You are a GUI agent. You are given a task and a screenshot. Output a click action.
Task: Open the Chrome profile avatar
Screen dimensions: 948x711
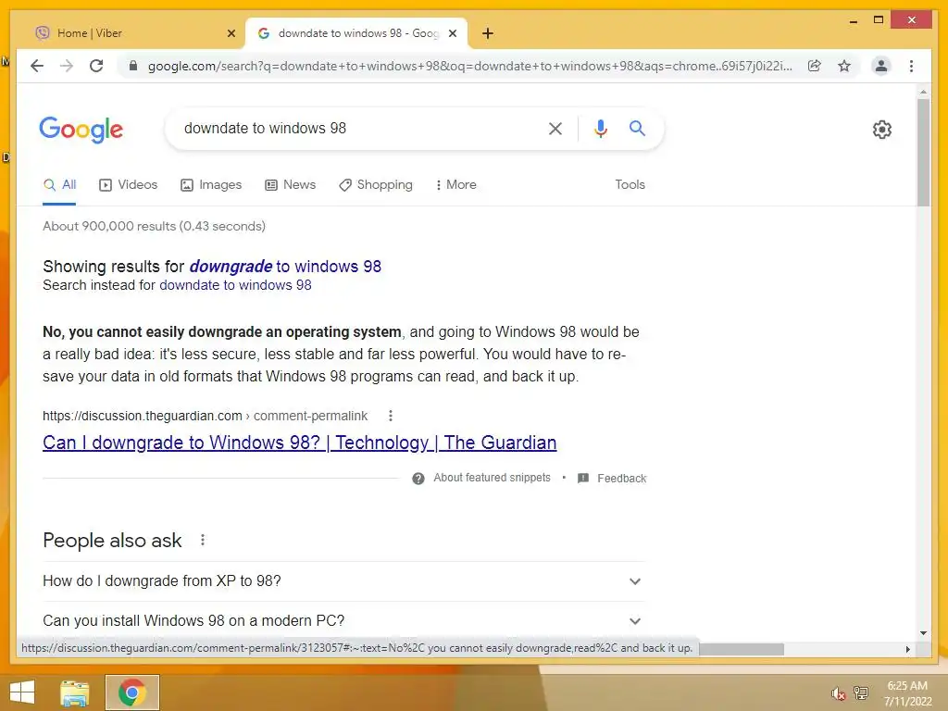[881, 66]
